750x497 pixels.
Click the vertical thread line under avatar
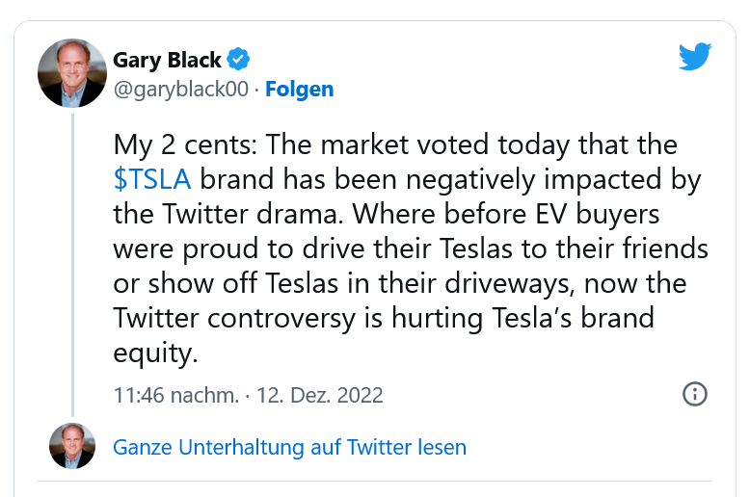72,260
